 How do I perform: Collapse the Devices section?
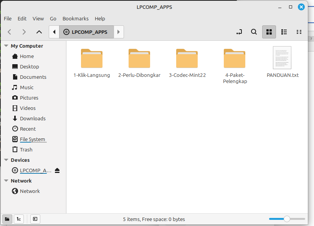[x=6, y=160]
